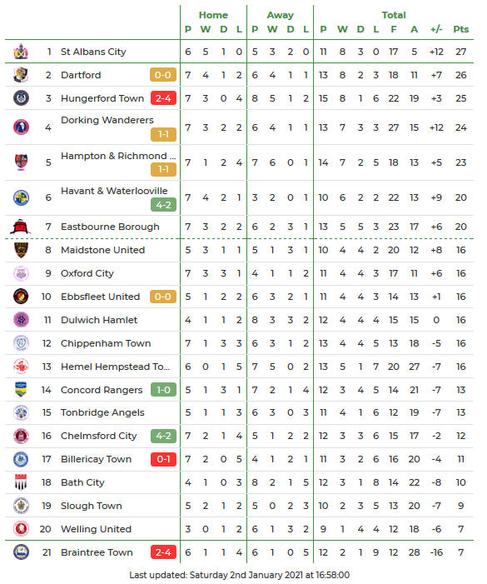Viewport: 487px width, 584px height.
Task: Click the Concord Rangers club crest
Action: [x=21, y=390]
